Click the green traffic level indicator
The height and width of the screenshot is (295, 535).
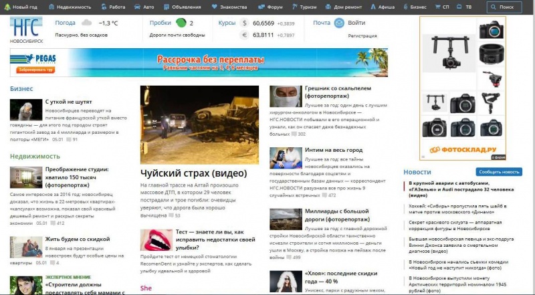181,23
